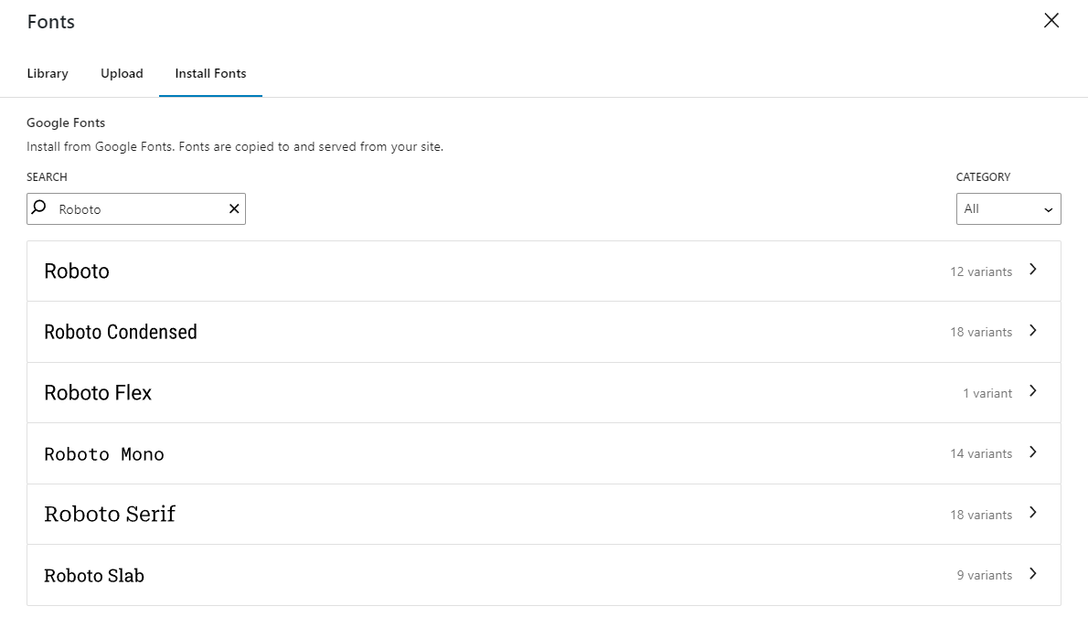Open the Category dropdown
Screen dimensions: 1088x617
pyautogui.click(x=1008, y=208)
